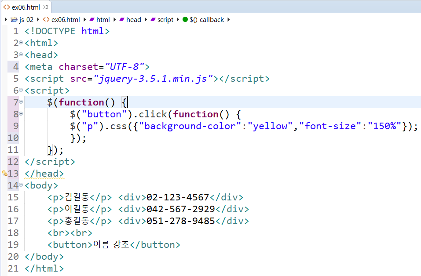Collapse the body fold at line 14
Viewport: 421px width, 276px height.
click(x=21, y=185)
